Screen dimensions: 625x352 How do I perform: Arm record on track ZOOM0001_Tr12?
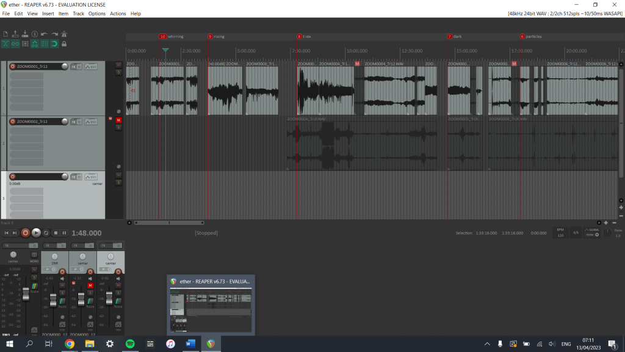pyautogui.click(x=13, y=66)
